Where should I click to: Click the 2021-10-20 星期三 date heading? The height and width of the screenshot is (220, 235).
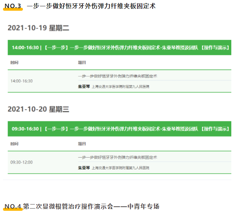38,109
